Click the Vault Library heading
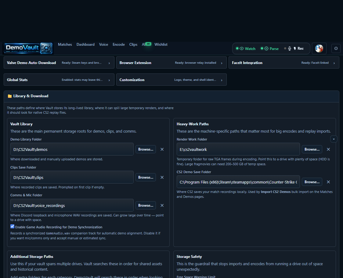 coord(21,124)
